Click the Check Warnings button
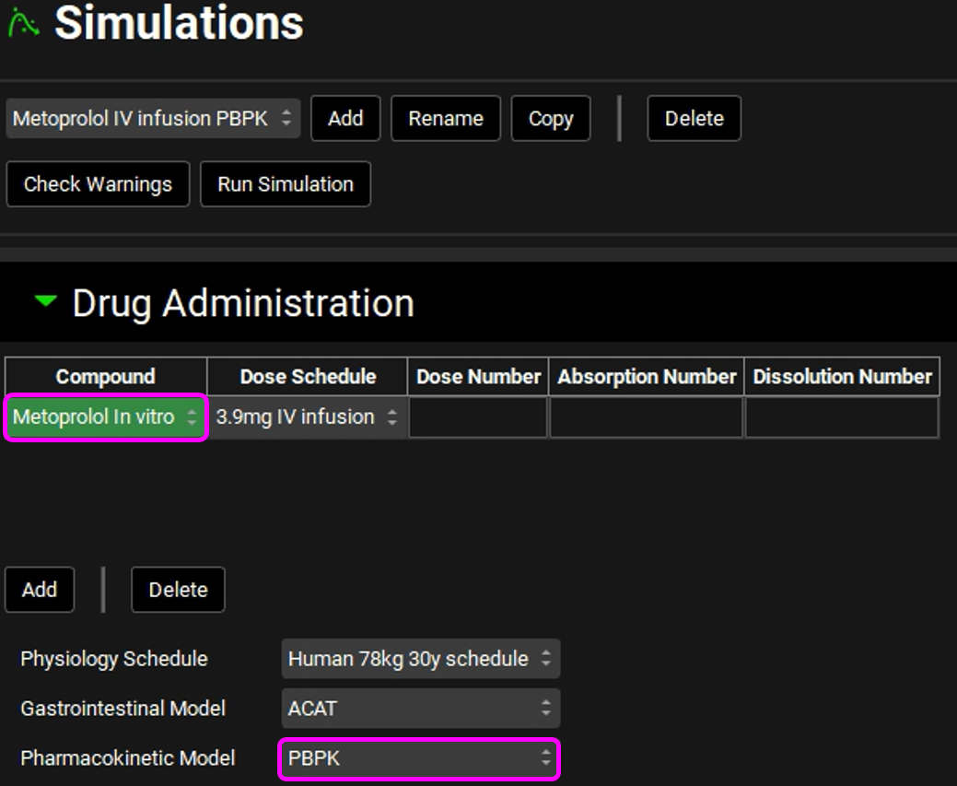 pyautogui.click(x=98, y=184)
